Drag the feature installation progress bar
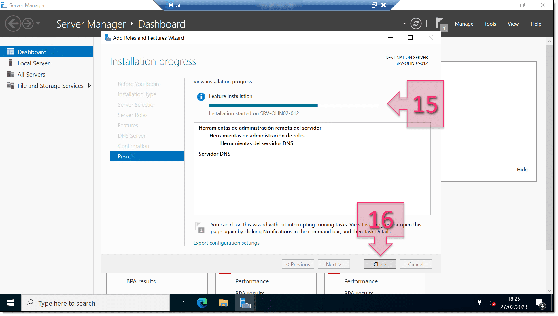 point(292,105)
